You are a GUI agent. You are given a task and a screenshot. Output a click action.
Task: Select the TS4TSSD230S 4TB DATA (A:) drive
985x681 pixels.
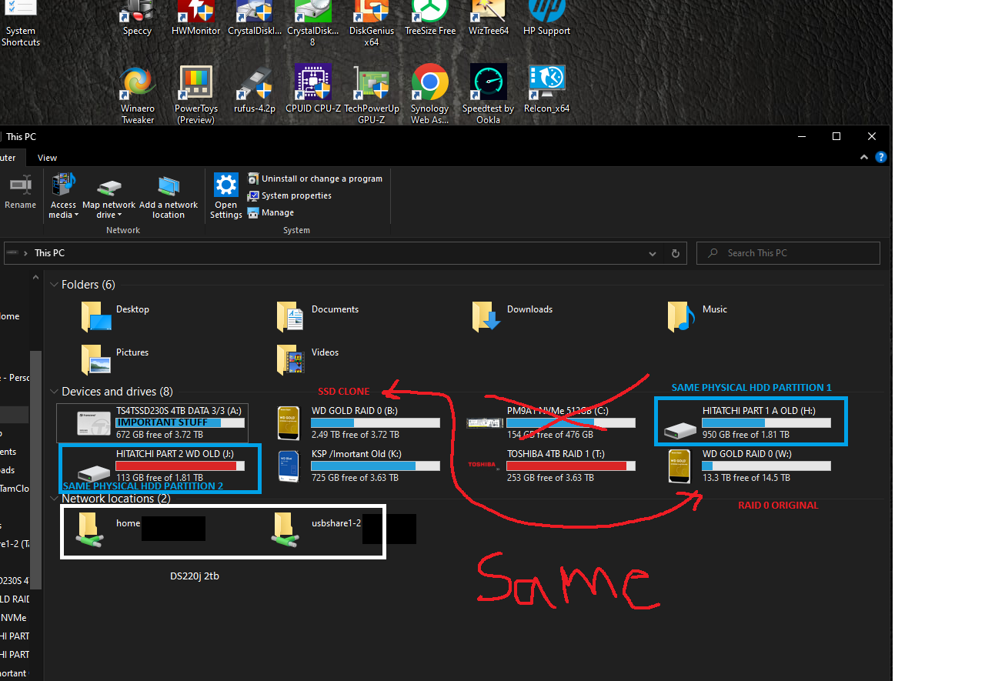(152, 423)
